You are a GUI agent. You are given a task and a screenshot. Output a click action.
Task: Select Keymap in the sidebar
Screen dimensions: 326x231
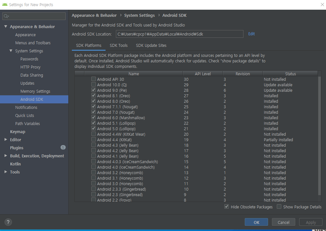coord(17,131)
